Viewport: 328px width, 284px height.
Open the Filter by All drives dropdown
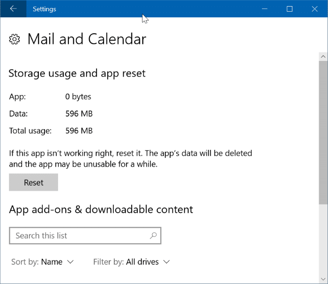coord(132,262)
